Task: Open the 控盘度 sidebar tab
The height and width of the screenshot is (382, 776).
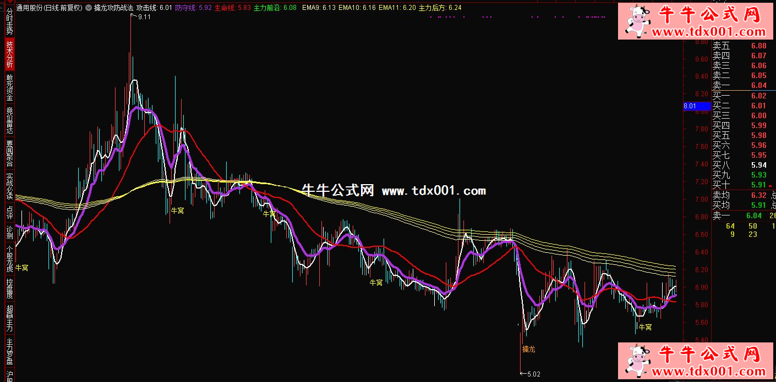Action: [9, 289]
